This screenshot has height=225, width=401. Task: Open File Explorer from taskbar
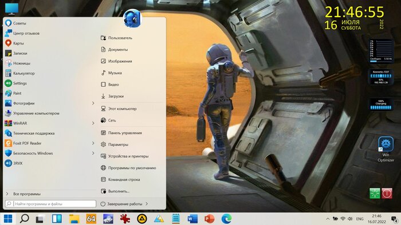click(x=74, y=219)
